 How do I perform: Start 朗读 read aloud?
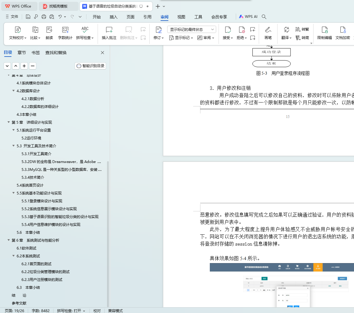49,33
